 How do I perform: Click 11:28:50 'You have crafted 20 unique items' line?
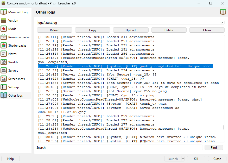(127, 137)
